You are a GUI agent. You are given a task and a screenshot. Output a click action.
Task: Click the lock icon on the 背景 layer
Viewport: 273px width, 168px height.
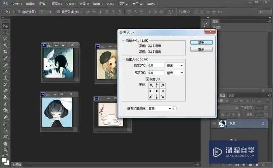[263, 124]
